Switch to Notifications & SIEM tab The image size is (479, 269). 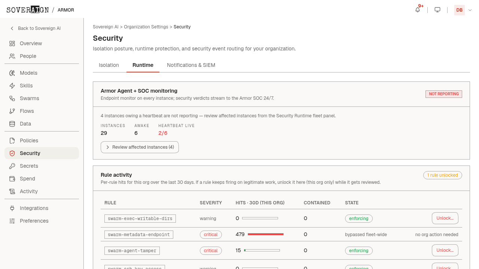[191, 65]
